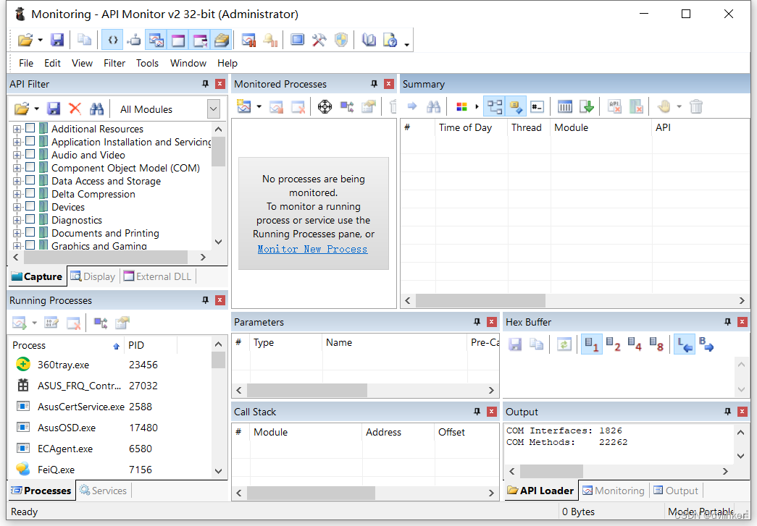
Task: Click the crosshair target icon in Monitored Processes
Action: (325, 106)
